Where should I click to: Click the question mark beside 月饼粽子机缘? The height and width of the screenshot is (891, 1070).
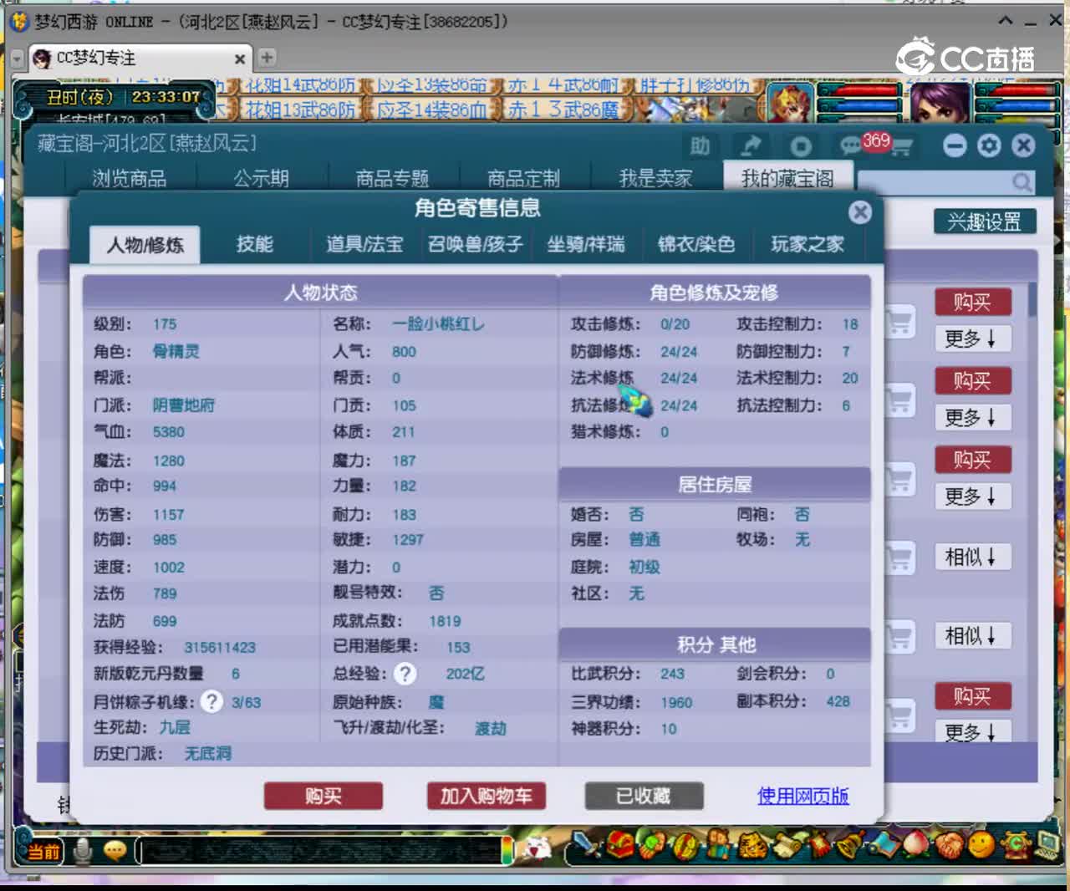point(212,701)
